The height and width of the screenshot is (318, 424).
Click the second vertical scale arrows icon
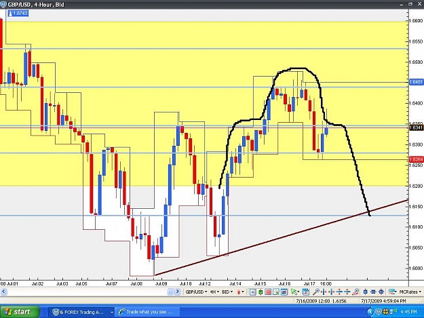pyautogui.click(x=347, y=292)
